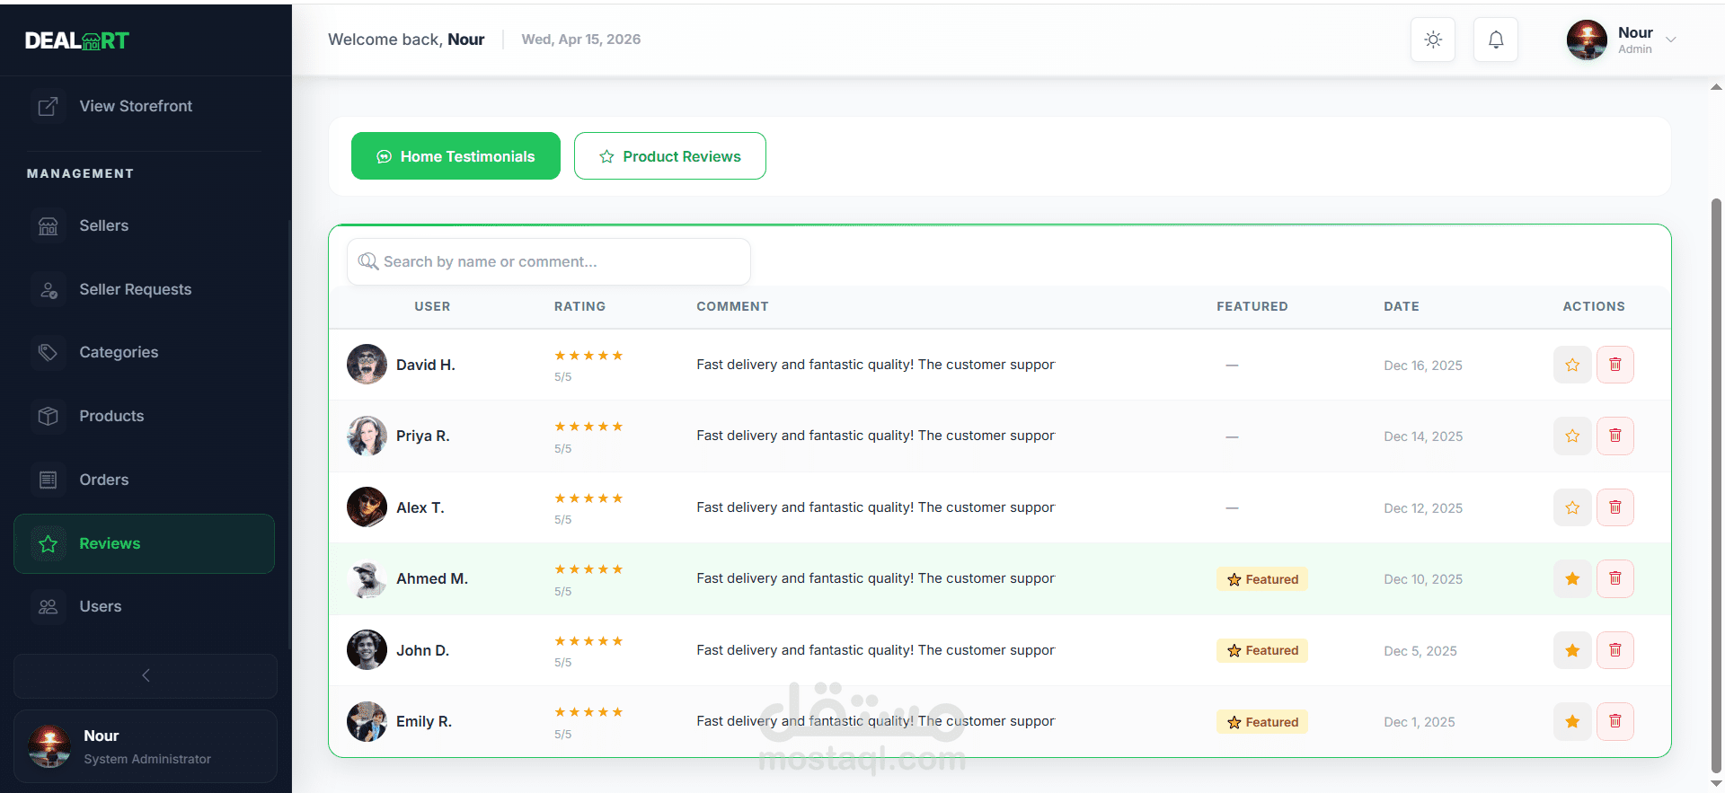This screenshot has width=1725, height=793.
Task: Delete David H.'s testimonial with trash icon
Action: pyautogui.click(x=1614, y=365)
